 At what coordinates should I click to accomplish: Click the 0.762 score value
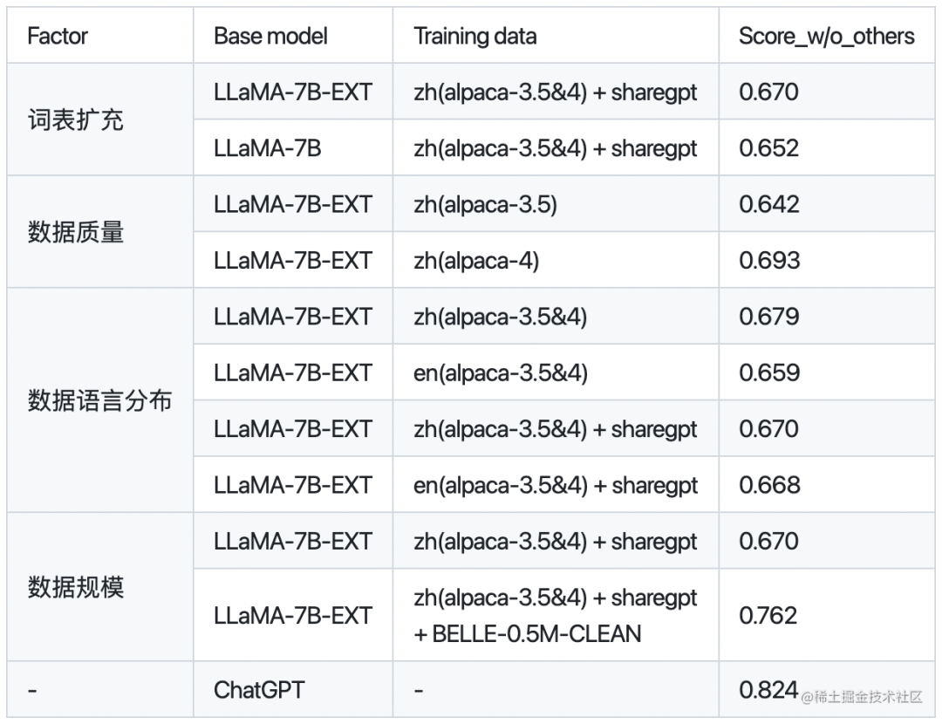(768, 616)
